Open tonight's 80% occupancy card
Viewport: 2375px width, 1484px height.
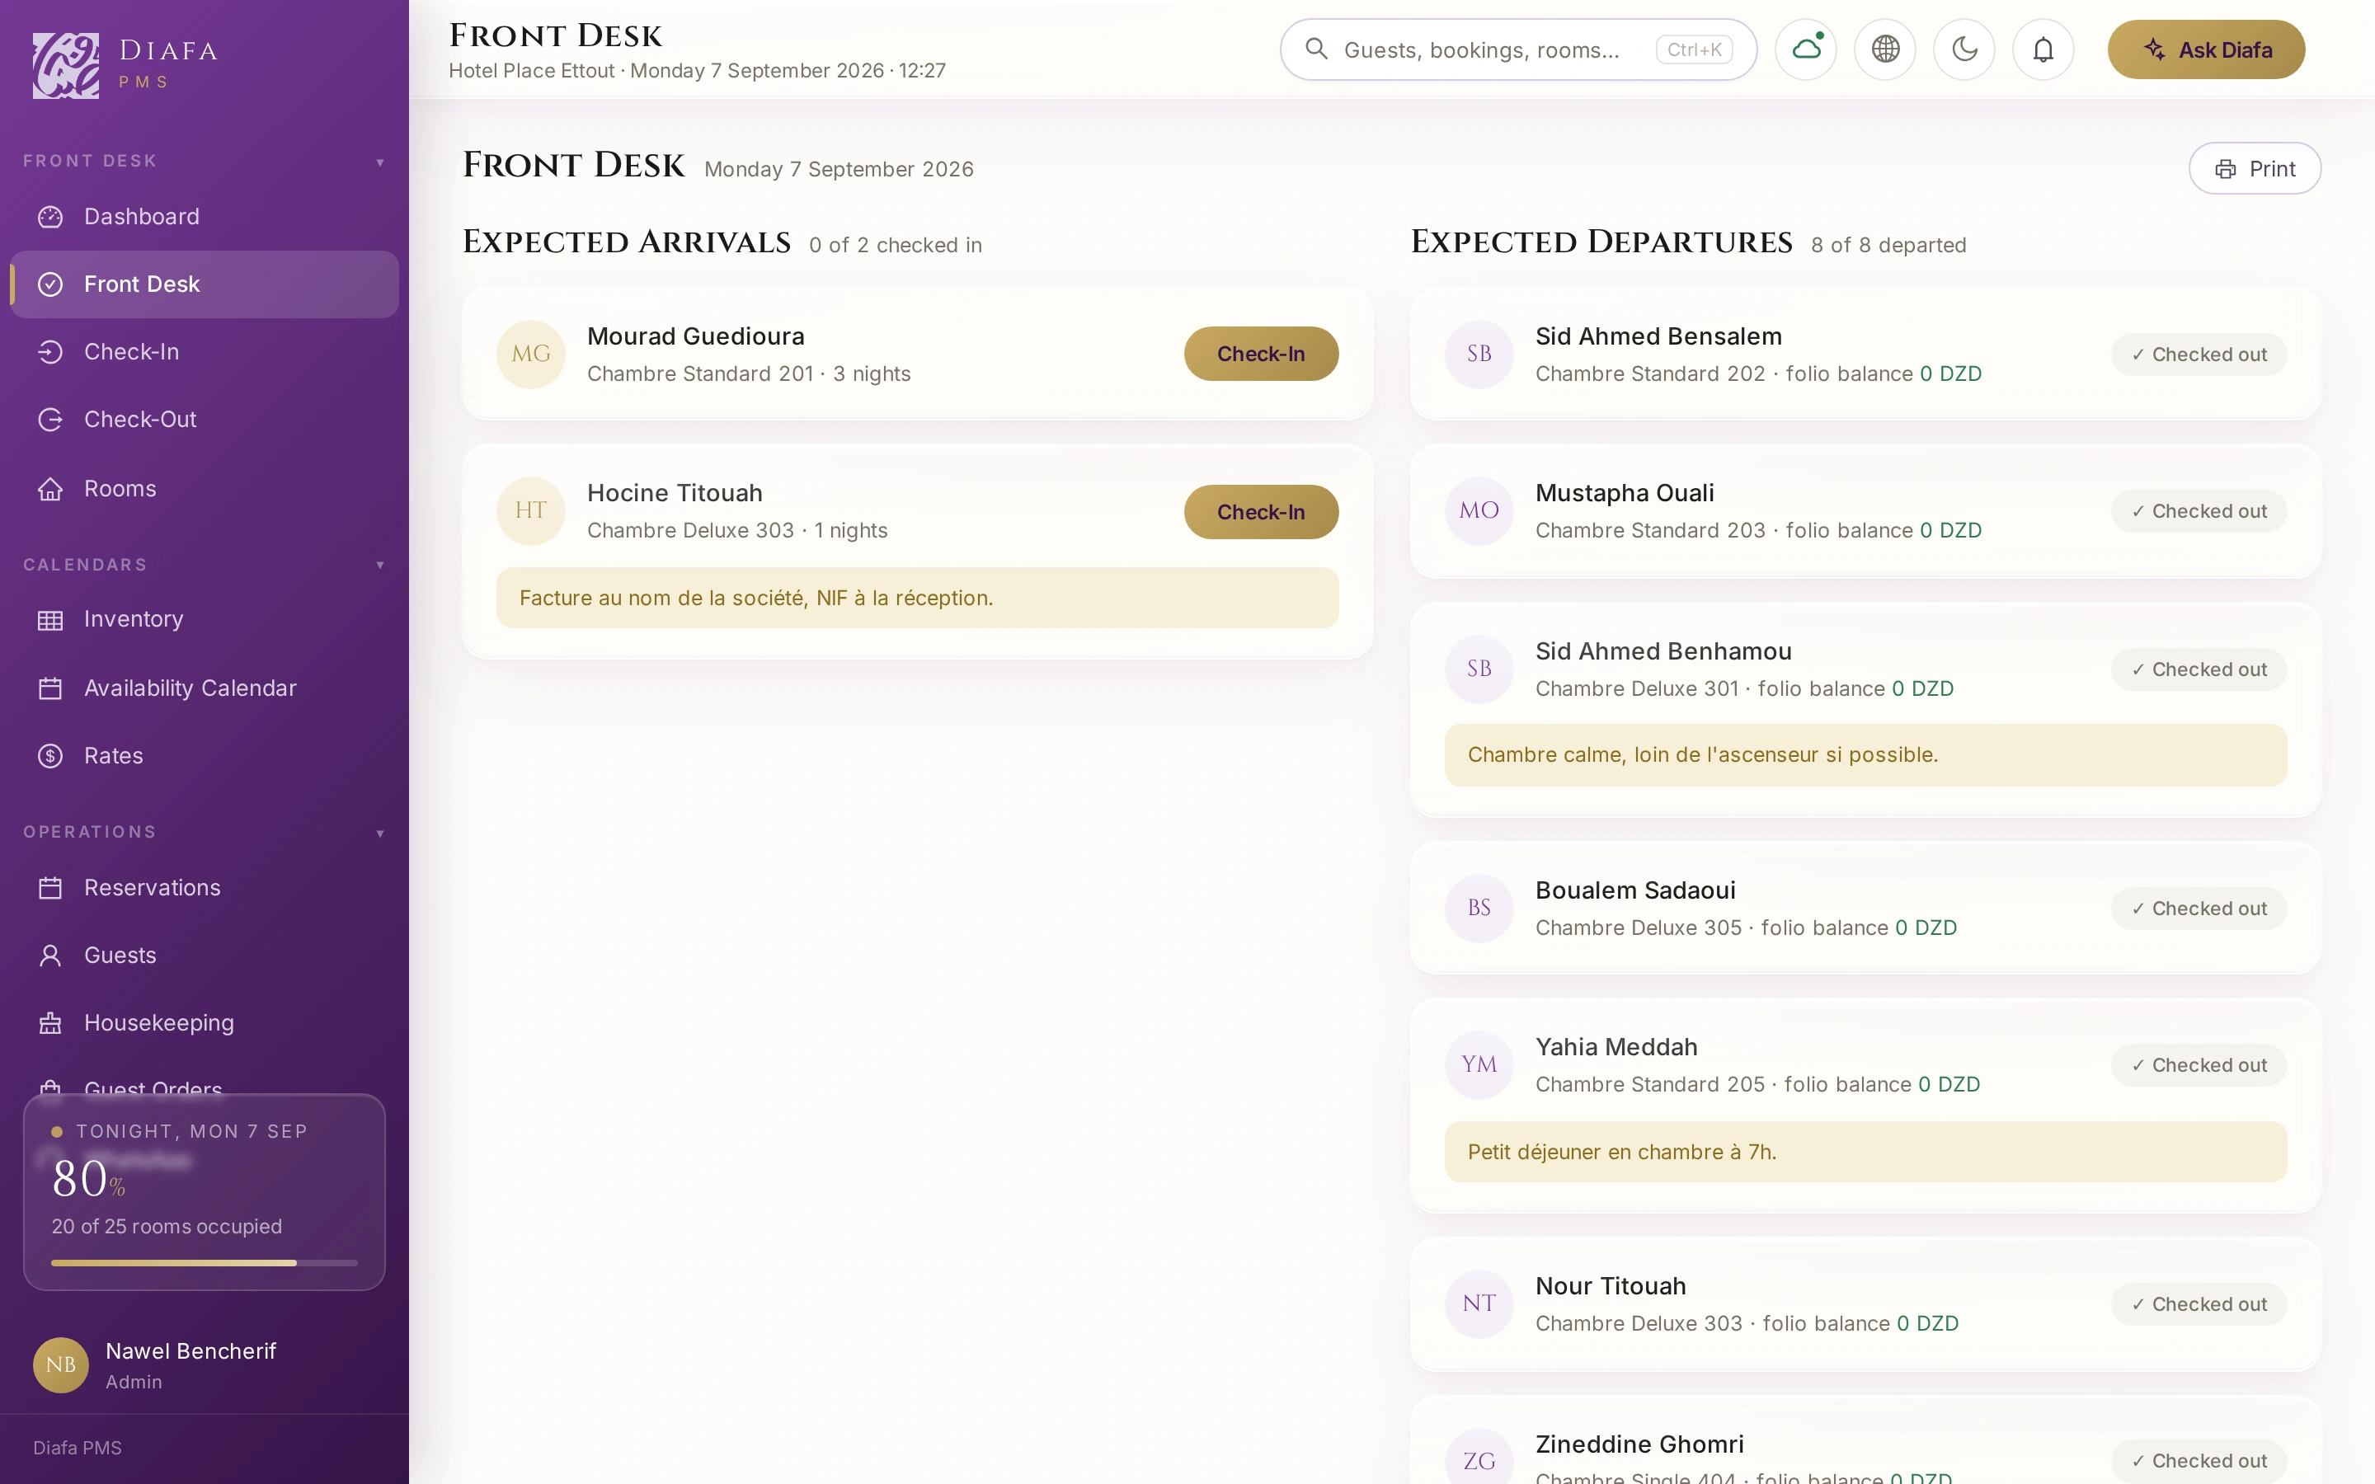205,1192
